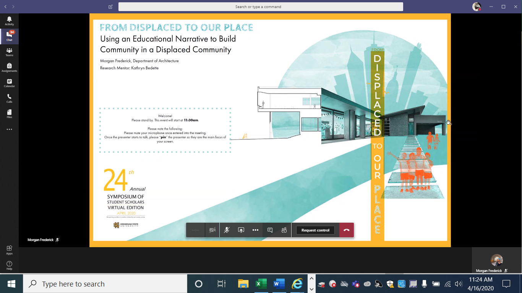Click the Request control button
The height and width of the screenshot is (293, 522).
coord(315,230)
